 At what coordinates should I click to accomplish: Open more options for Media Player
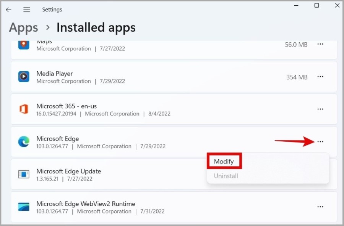tap(320, 77)
